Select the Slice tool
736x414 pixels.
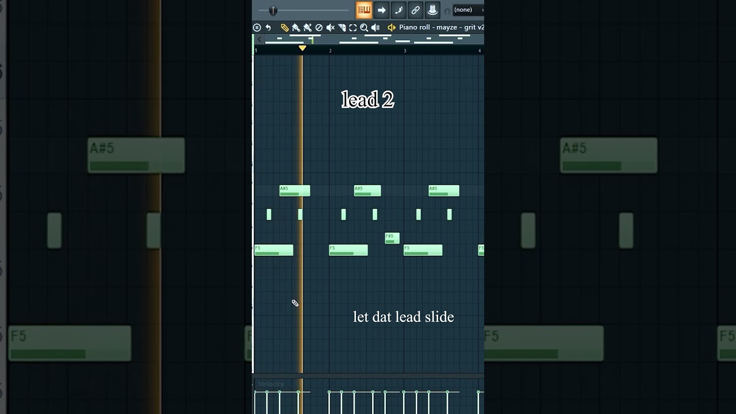coord(342,28)
